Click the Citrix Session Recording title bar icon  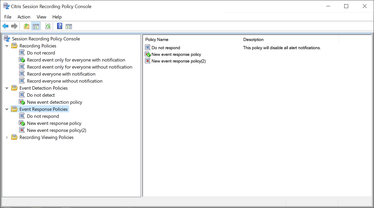[6, 6]
